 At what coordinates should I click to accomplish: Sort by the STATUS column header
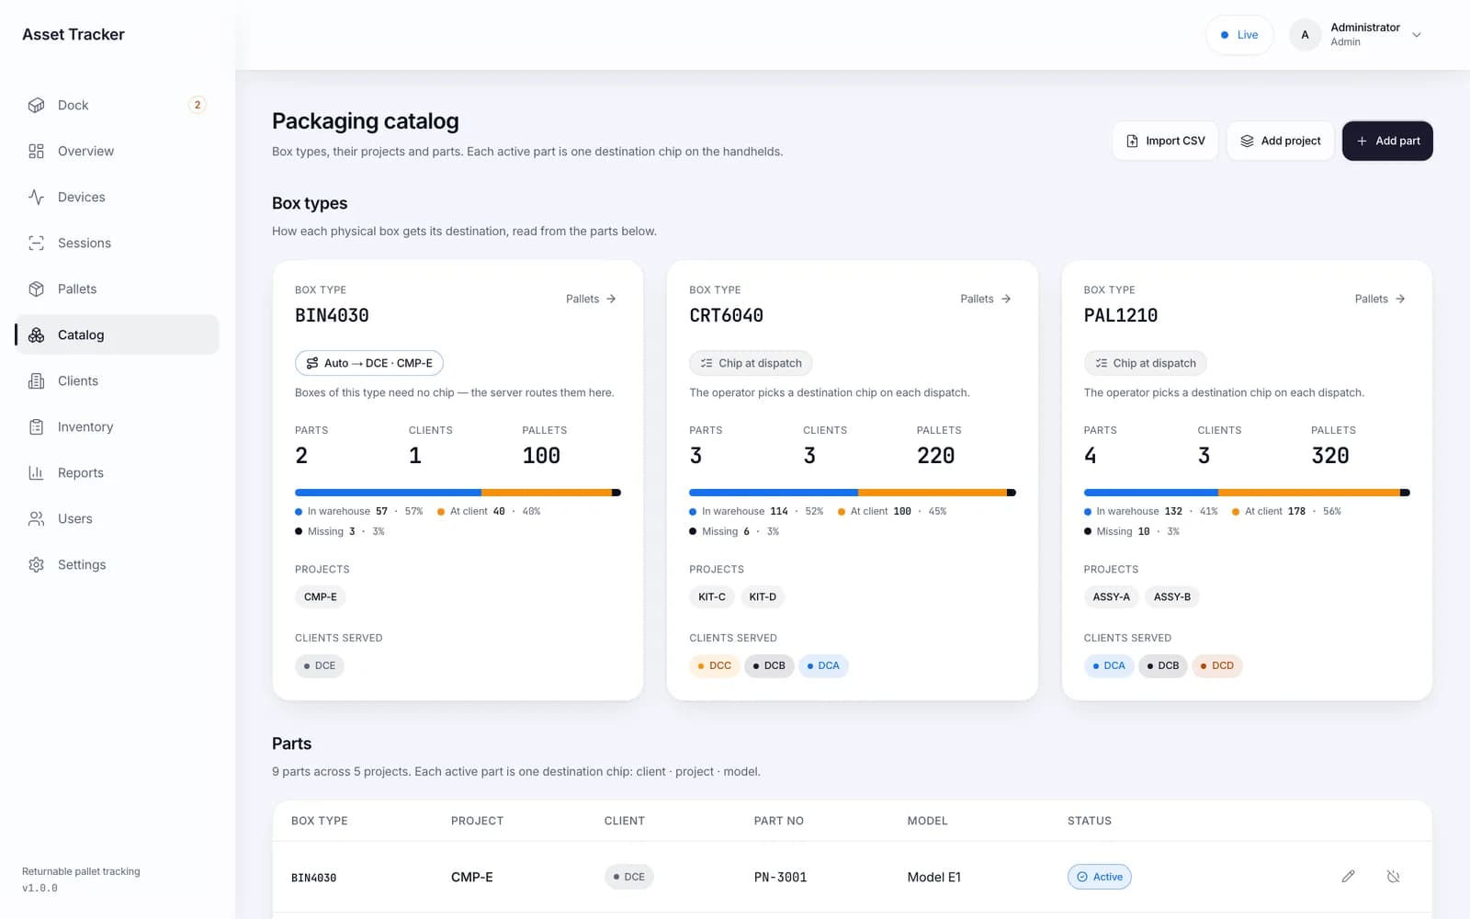pos(1090,821)
